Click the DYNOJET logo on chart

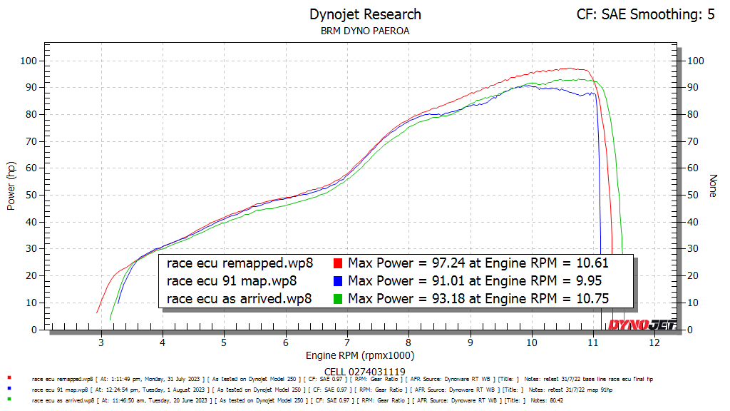click(x=642, y=325)
